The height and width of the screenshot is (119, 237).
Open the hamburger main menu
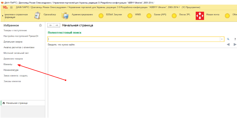[x=11, y=7]
